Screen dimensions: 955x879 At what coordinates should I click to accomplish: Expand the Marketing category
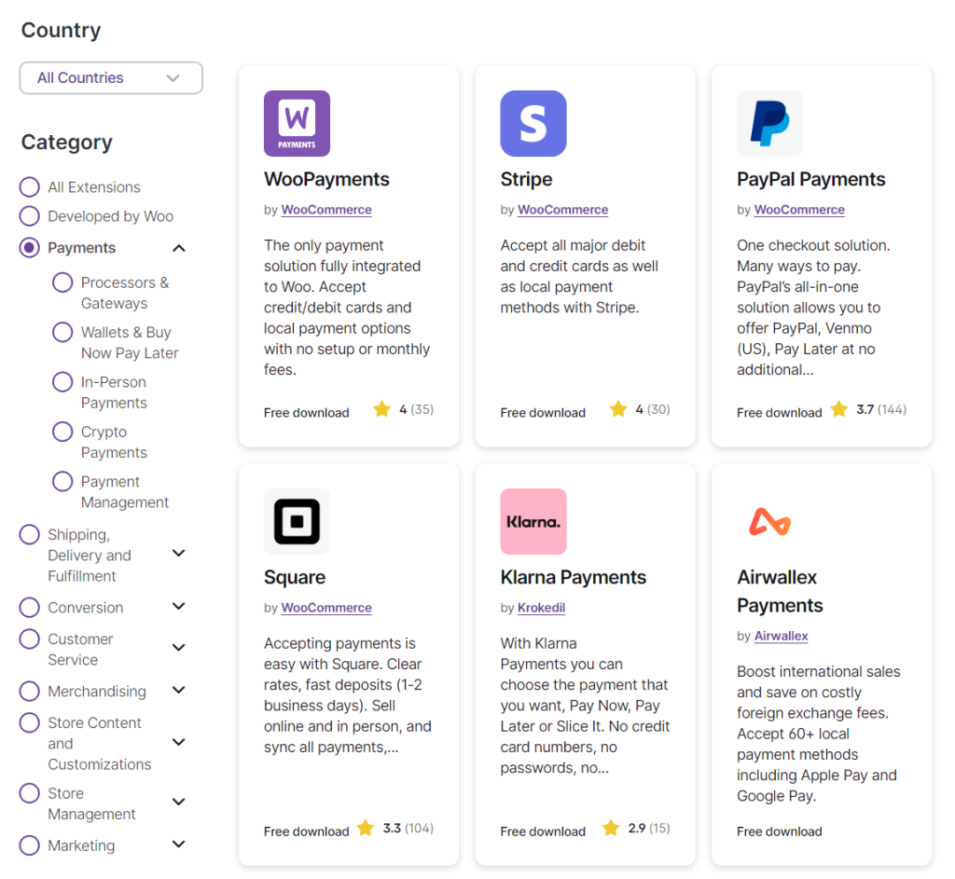pyautogui.click(x=178, y=845)
